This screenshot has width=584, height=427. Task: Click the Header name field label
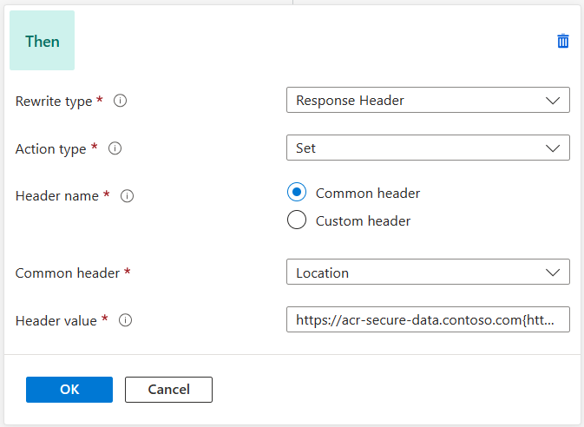coord(56,196)
